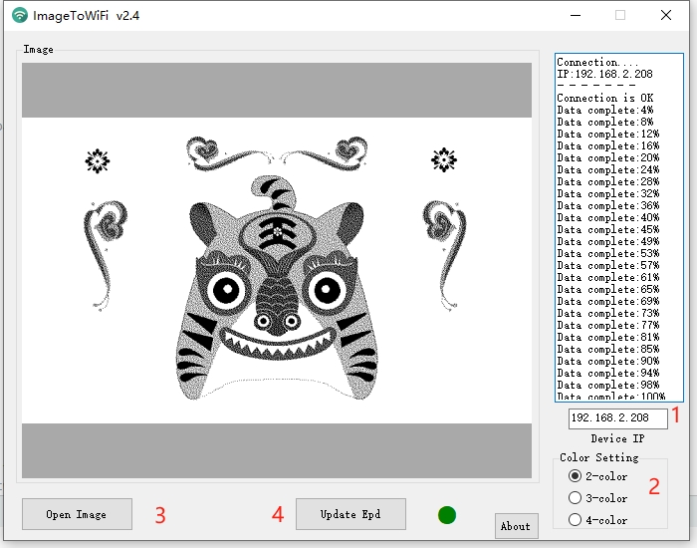The image size is (697, 548).
Task: Maximize the ImageToWiFi window
Action: pos(620,15)
